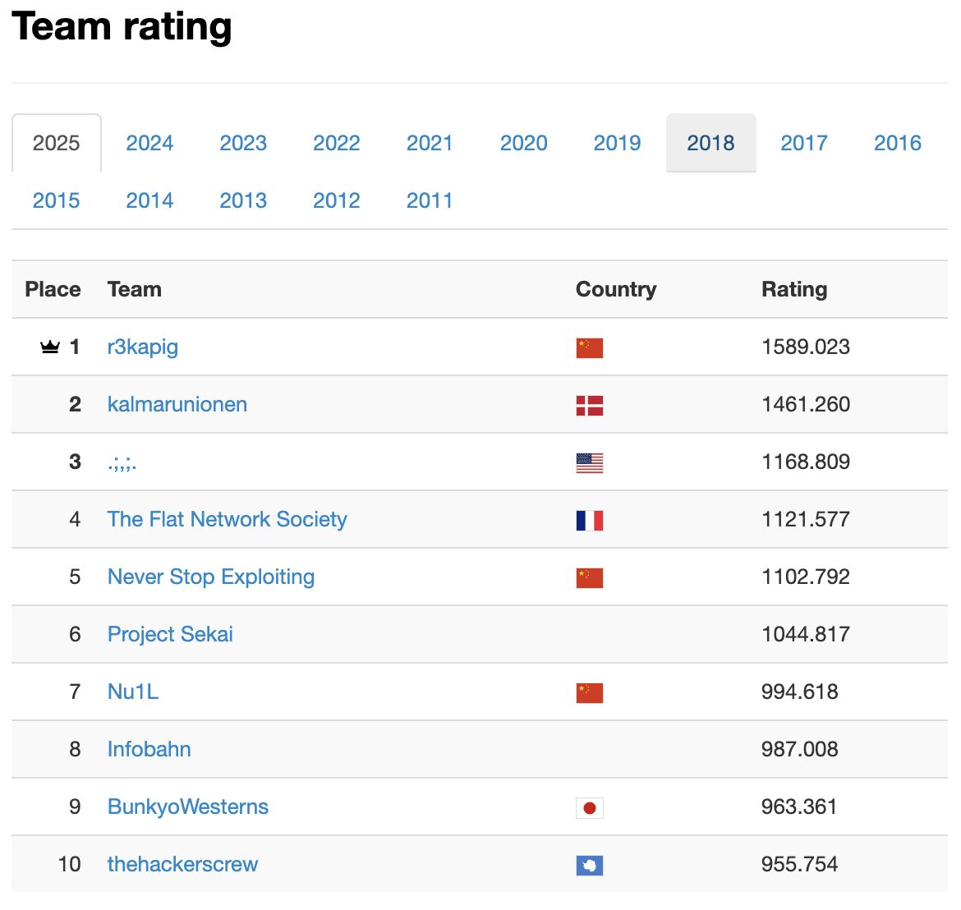The image size is (961, 910).
Task: View the 2011 team rating
Action: pos(430,200)
